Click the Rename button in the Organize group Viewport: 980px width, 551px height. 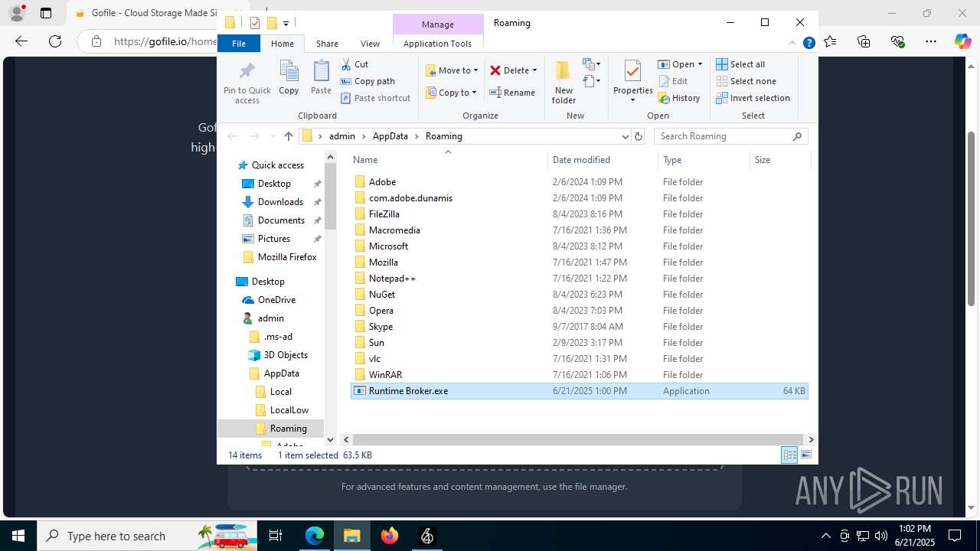(x=512, y=93)
